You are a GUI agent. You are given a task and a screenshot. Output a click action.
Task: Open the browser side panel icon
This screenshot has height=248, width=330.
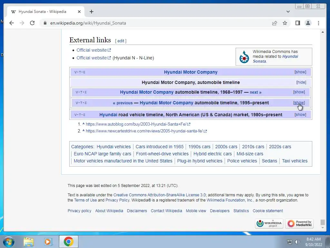click(x=297, y=23)
